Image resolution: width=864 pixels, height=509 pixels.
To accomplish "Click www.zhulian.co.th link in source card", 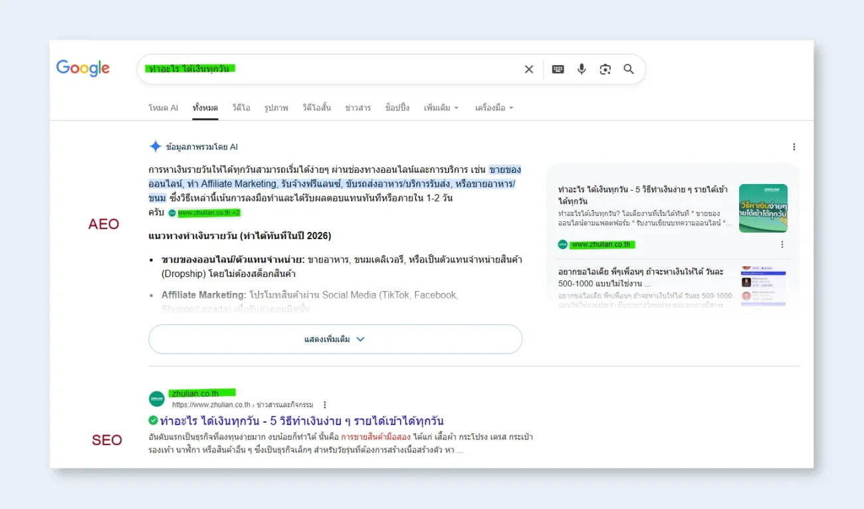I will click(601, 245).
